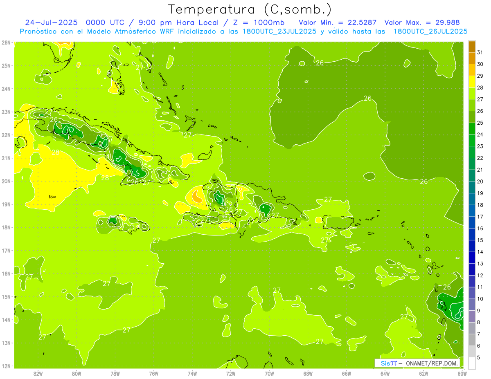491x379 pixels.
Task: Click the "23N" latitude label
Action: tap(6, 112)
